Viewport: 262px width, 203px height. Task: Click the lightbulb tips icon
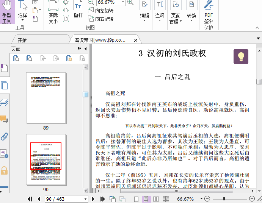point(241,56)
